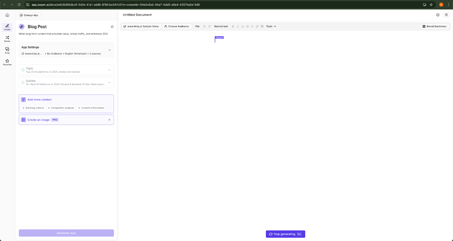This screenshot has height=241, width=453.
Task: Insert an image into document
Action: [x=262, y=26]
